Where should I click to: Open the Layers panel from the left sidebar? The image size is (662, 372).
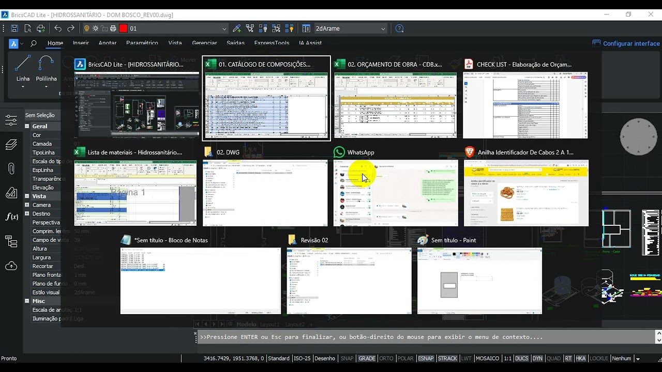[11, 145]
